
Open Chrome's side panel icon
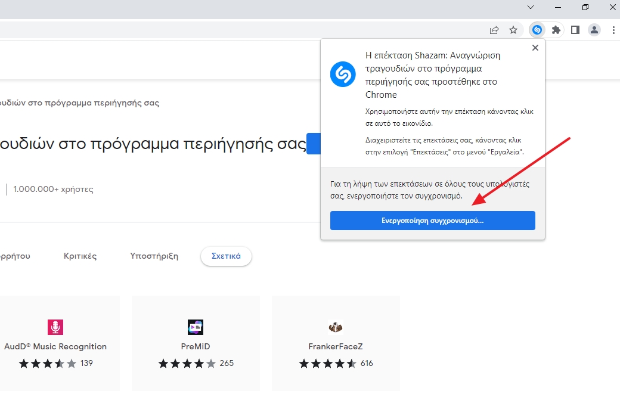tap(575, 29)
